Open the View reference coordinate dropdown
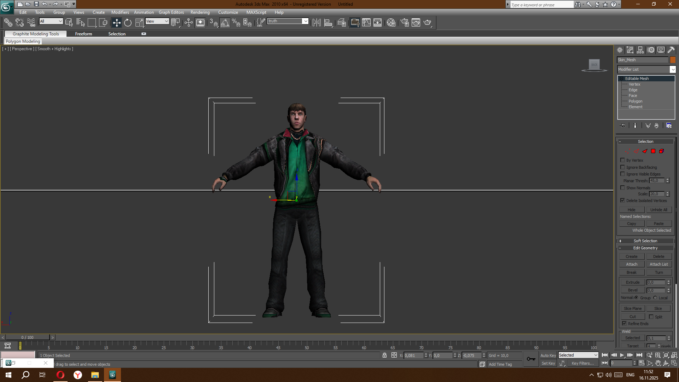The height and width of the screenshot is (382, 679). pyautogui.click(x=157, y=21)
